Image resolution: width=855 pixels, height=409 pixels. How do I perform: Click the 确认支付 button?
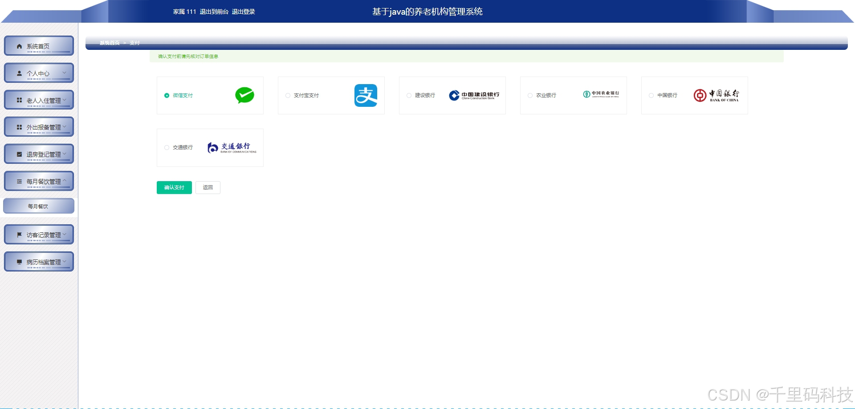click(174, 187)
